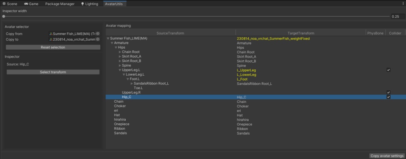Expand the Spine tree node
The height and width of the screenshot is (159, 406).
[120, 65]
